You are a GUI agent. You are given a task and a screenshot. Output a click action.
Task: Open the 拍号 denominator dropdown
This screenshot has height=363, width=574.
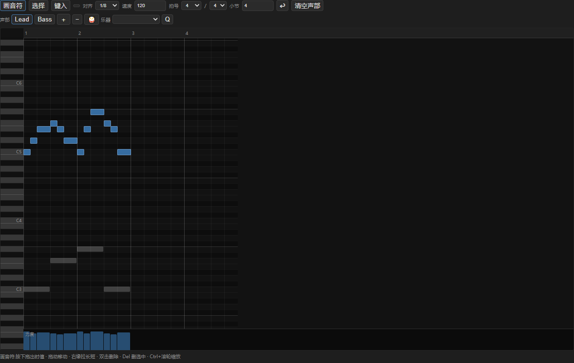click(x=218, y=6)
